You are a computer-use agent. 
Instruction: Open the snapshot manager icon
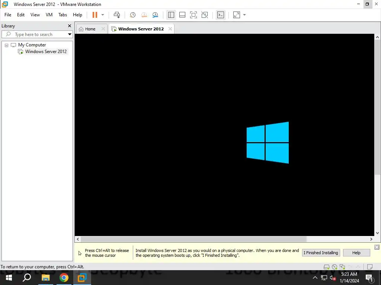click(x=155, y=15)
